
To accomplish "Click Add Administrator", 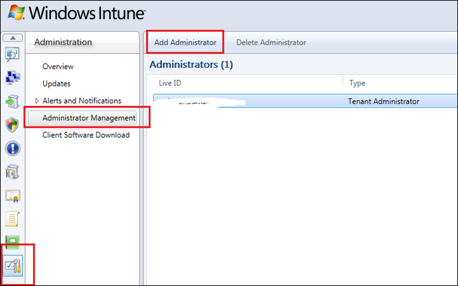I will (185, 43).
